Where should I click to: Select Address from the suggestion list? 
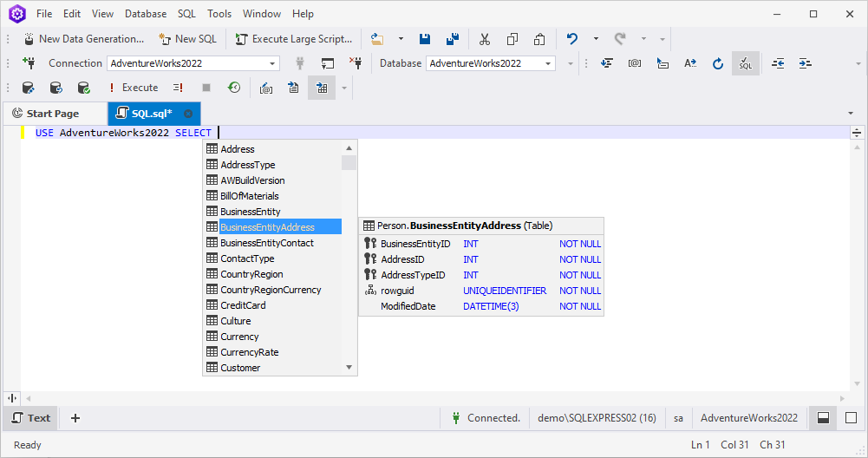273,149
